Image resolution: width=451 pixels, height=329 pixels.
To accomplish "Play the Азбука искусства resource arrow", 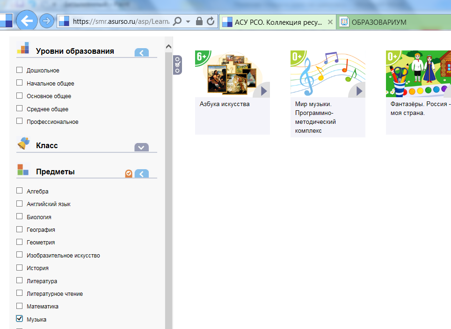I will point(263,91).
